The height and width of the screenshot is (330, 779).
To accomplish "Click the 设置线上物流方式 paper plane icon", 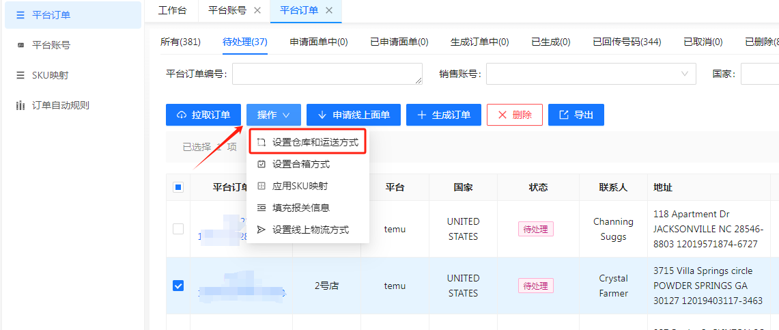I will 261,230.
